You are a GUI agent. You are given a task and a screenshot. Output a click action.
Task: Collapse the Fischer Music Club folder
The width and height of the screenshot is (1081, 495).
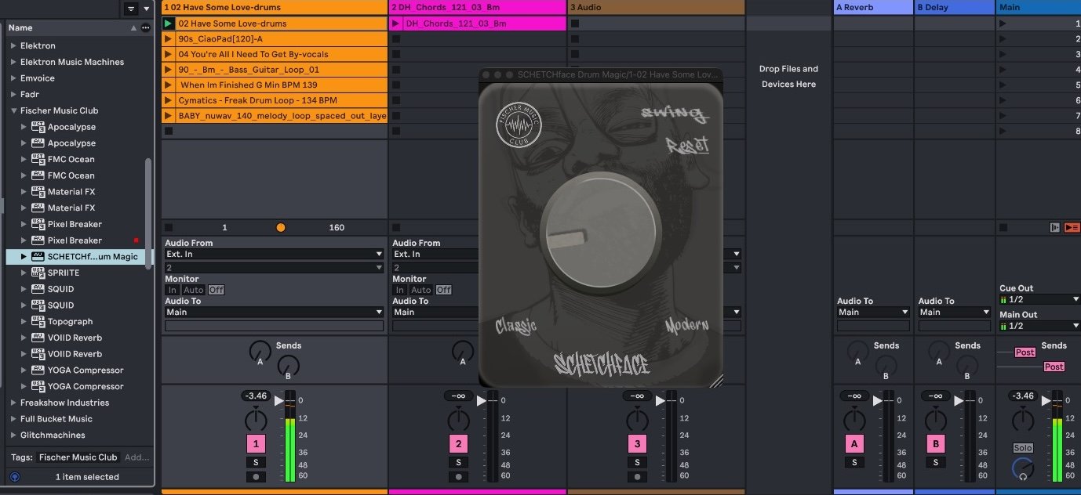13,110
